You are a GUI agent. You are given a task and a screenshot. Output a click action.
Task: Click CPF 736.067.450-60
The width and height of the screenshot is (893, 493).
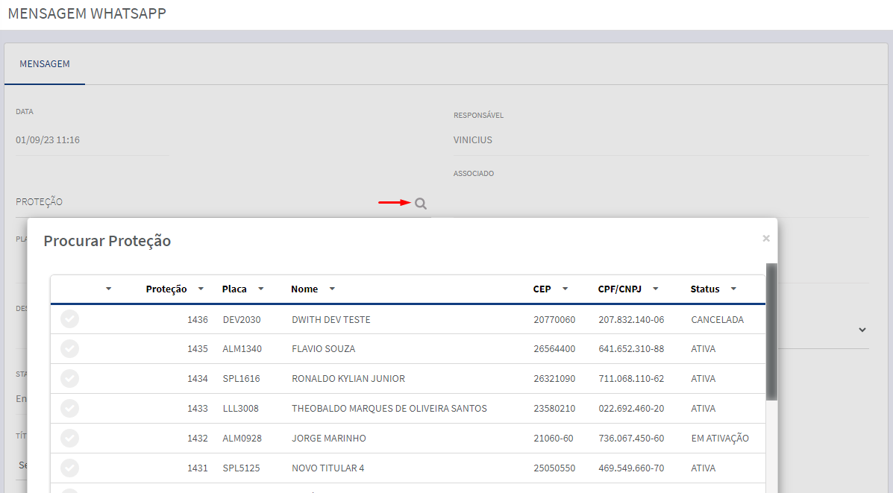coord(631,438)
